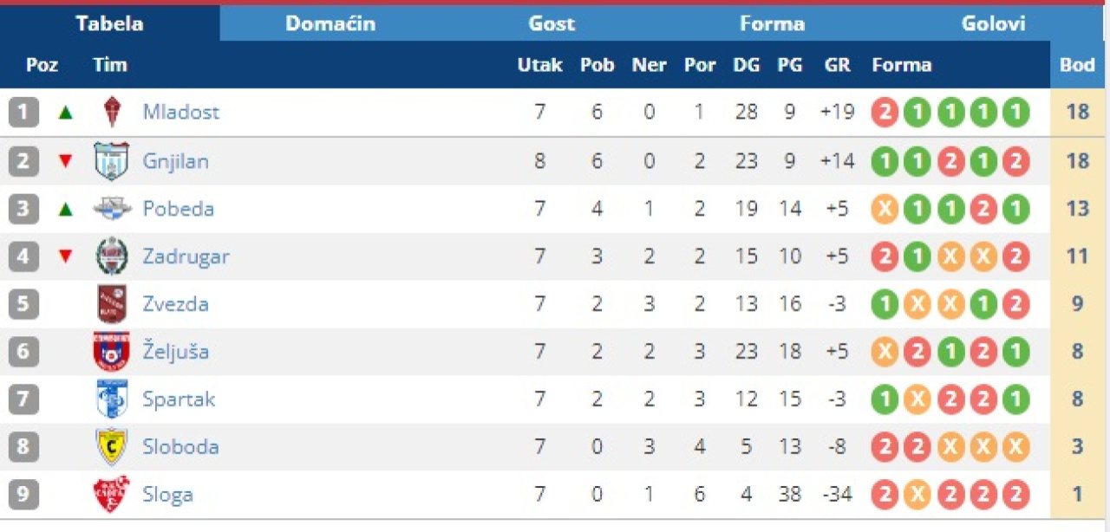The width and height of the screenshot is (1110, 532).
Task: Click the Sloga red crest icon
Action: (112, 495)
